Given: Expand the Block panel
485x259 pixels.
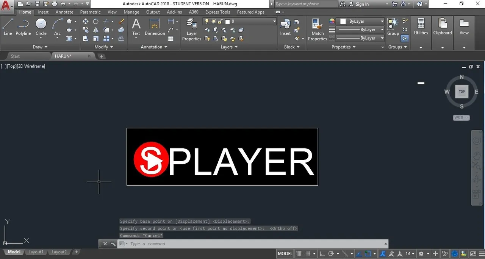Looking at the screenshot, I should pyautogui.click(x=291, y=47).
